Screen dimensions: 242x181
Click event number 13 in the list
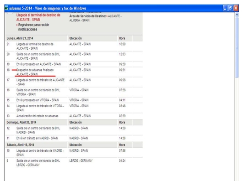coord(8,116)
